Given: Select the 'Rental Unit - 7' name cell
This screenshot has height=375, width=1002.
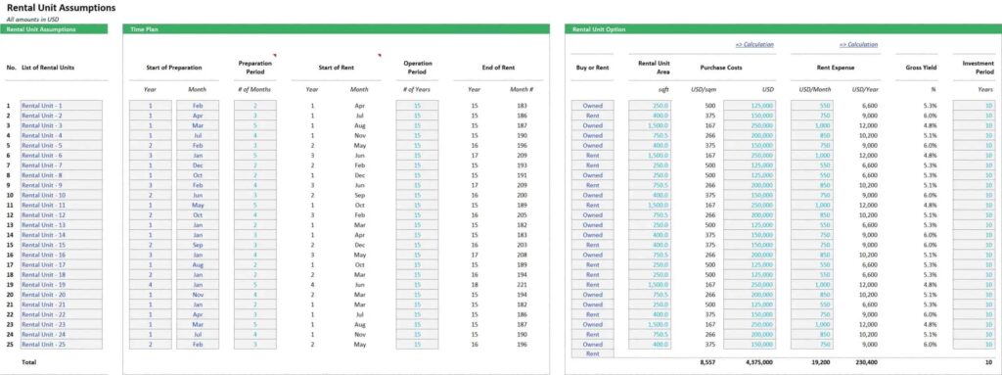Looking at the screenshot, I should click(x=61, y=165).
